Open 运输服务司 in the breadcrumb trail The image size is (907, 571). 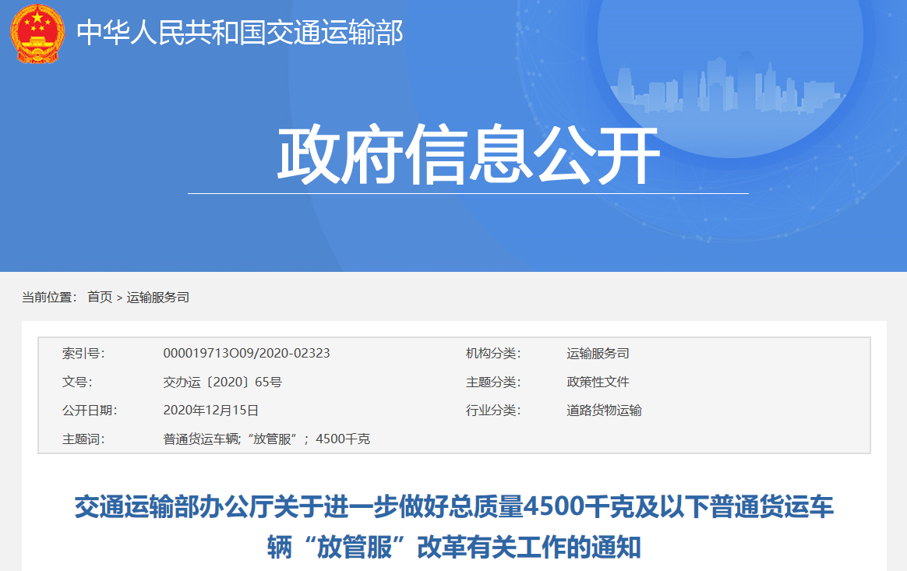click(x=158, y=297)
